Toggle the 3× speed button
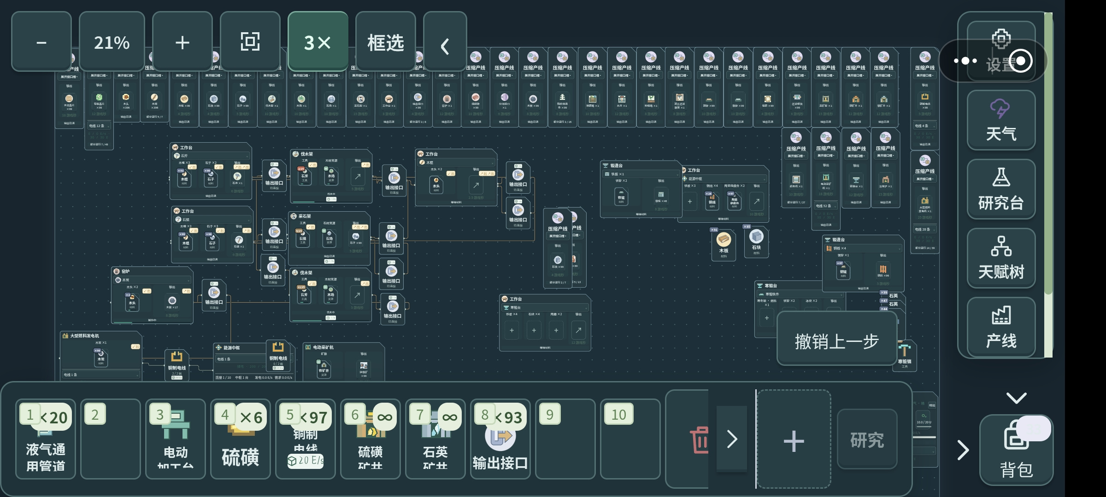 318,42
